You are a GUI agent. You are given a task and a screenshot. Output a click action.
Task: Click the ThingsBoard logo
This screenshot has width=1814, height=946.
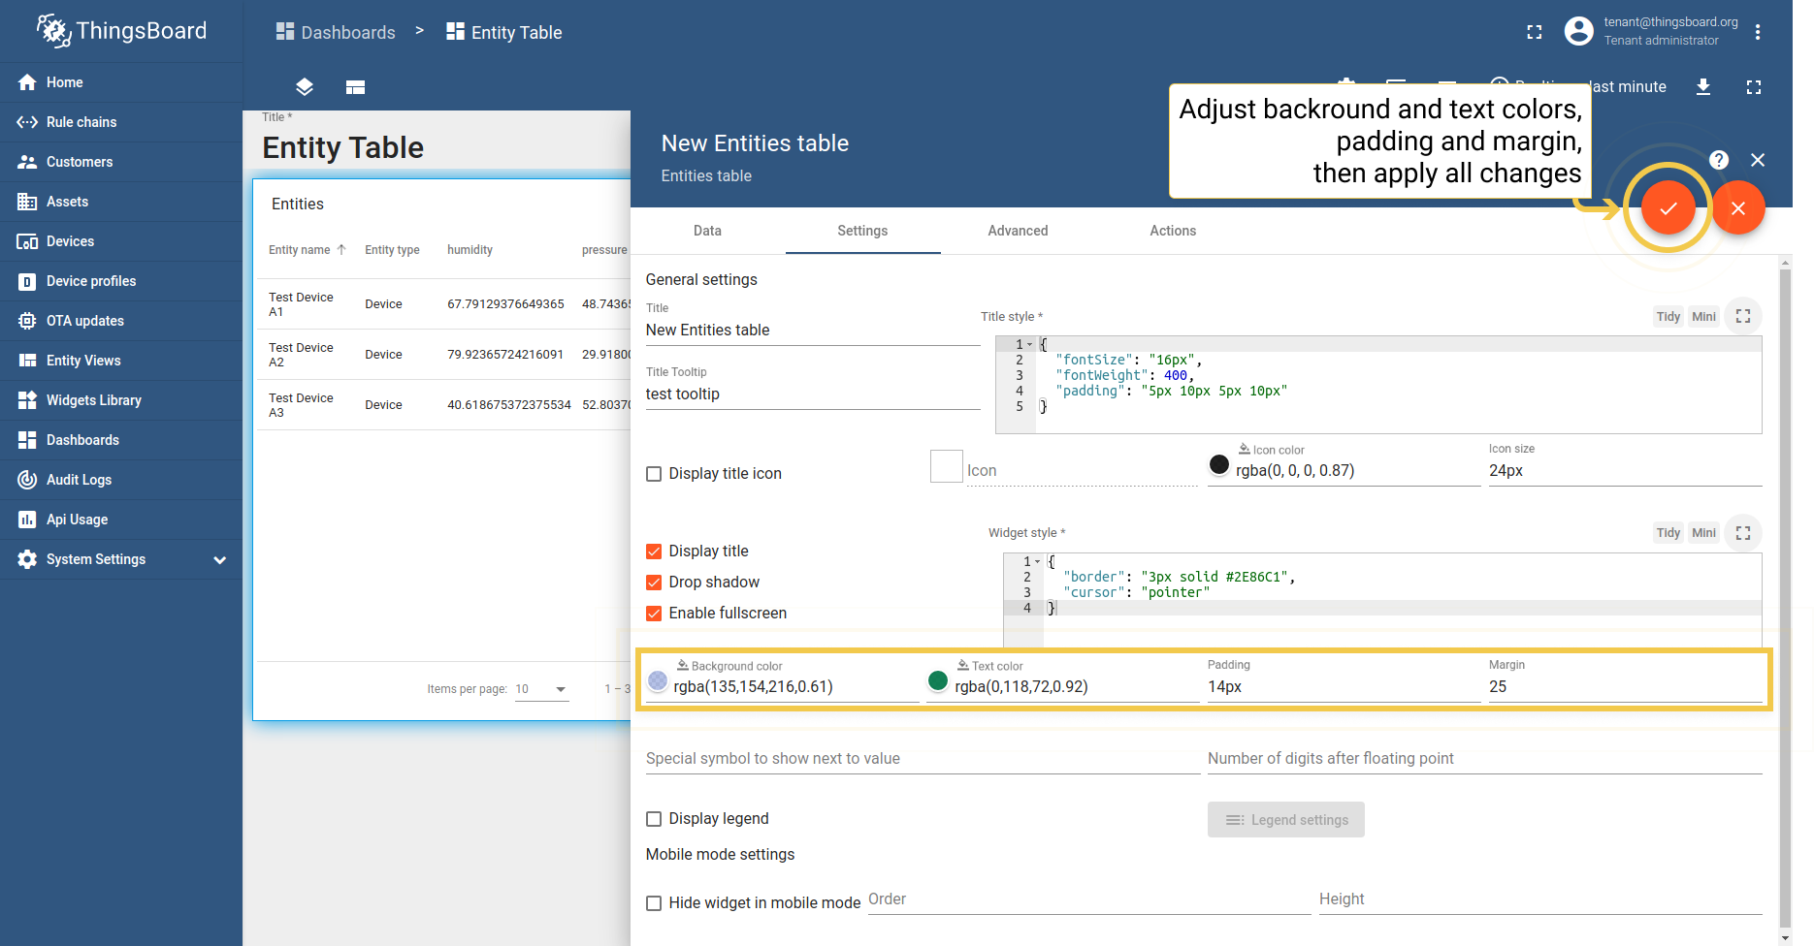121,31
